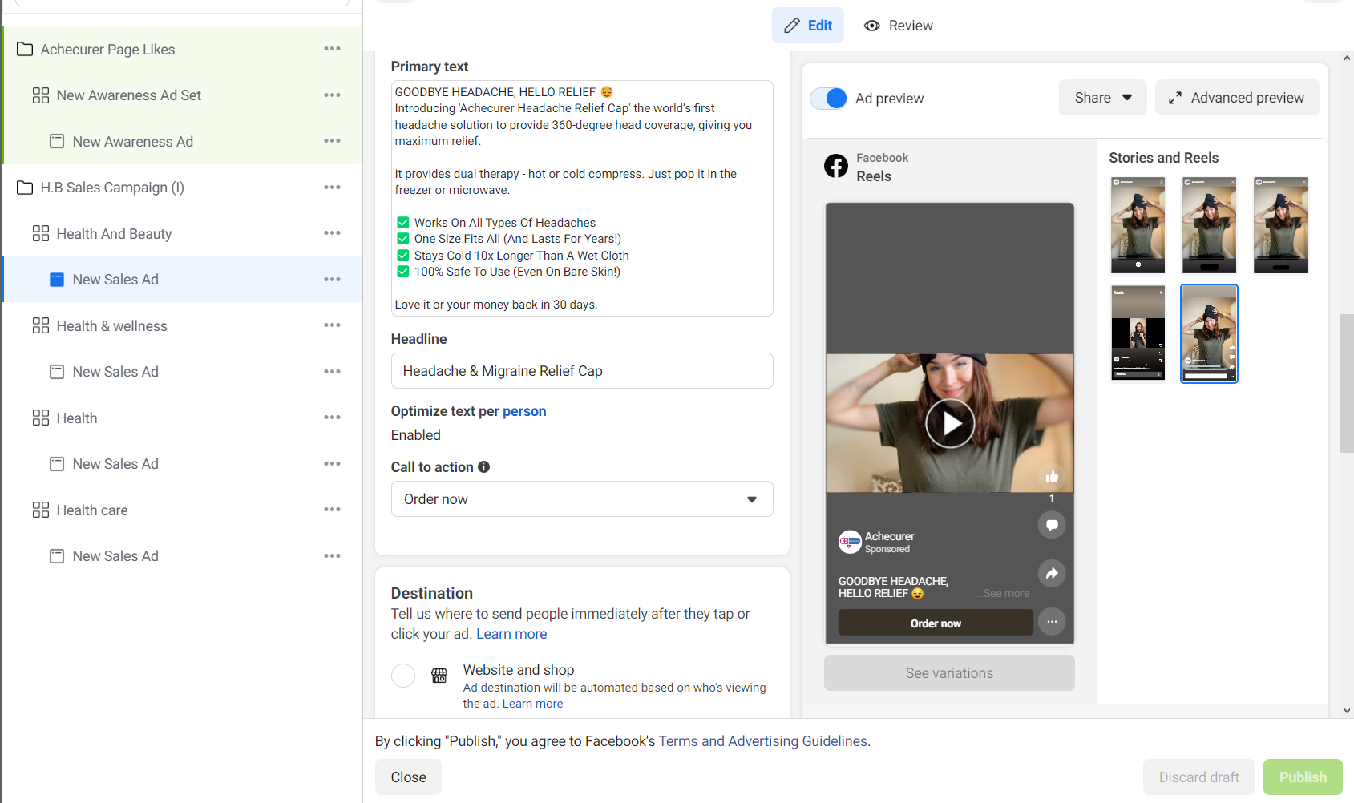Select the Website and shop radio button
Image resolution: width=1354 pixels, height=803 pixels.
[403, 676]
